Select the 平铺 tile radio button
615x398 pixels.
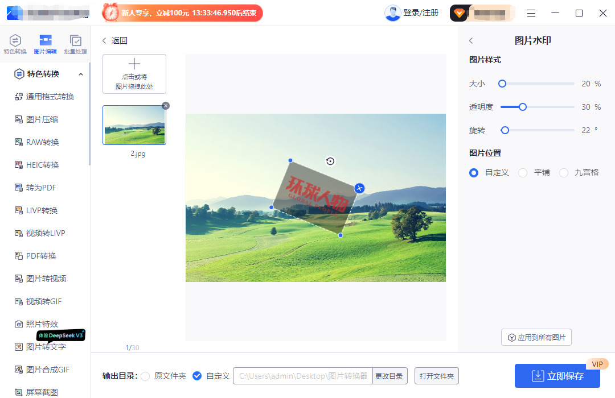tap(523, 173)
